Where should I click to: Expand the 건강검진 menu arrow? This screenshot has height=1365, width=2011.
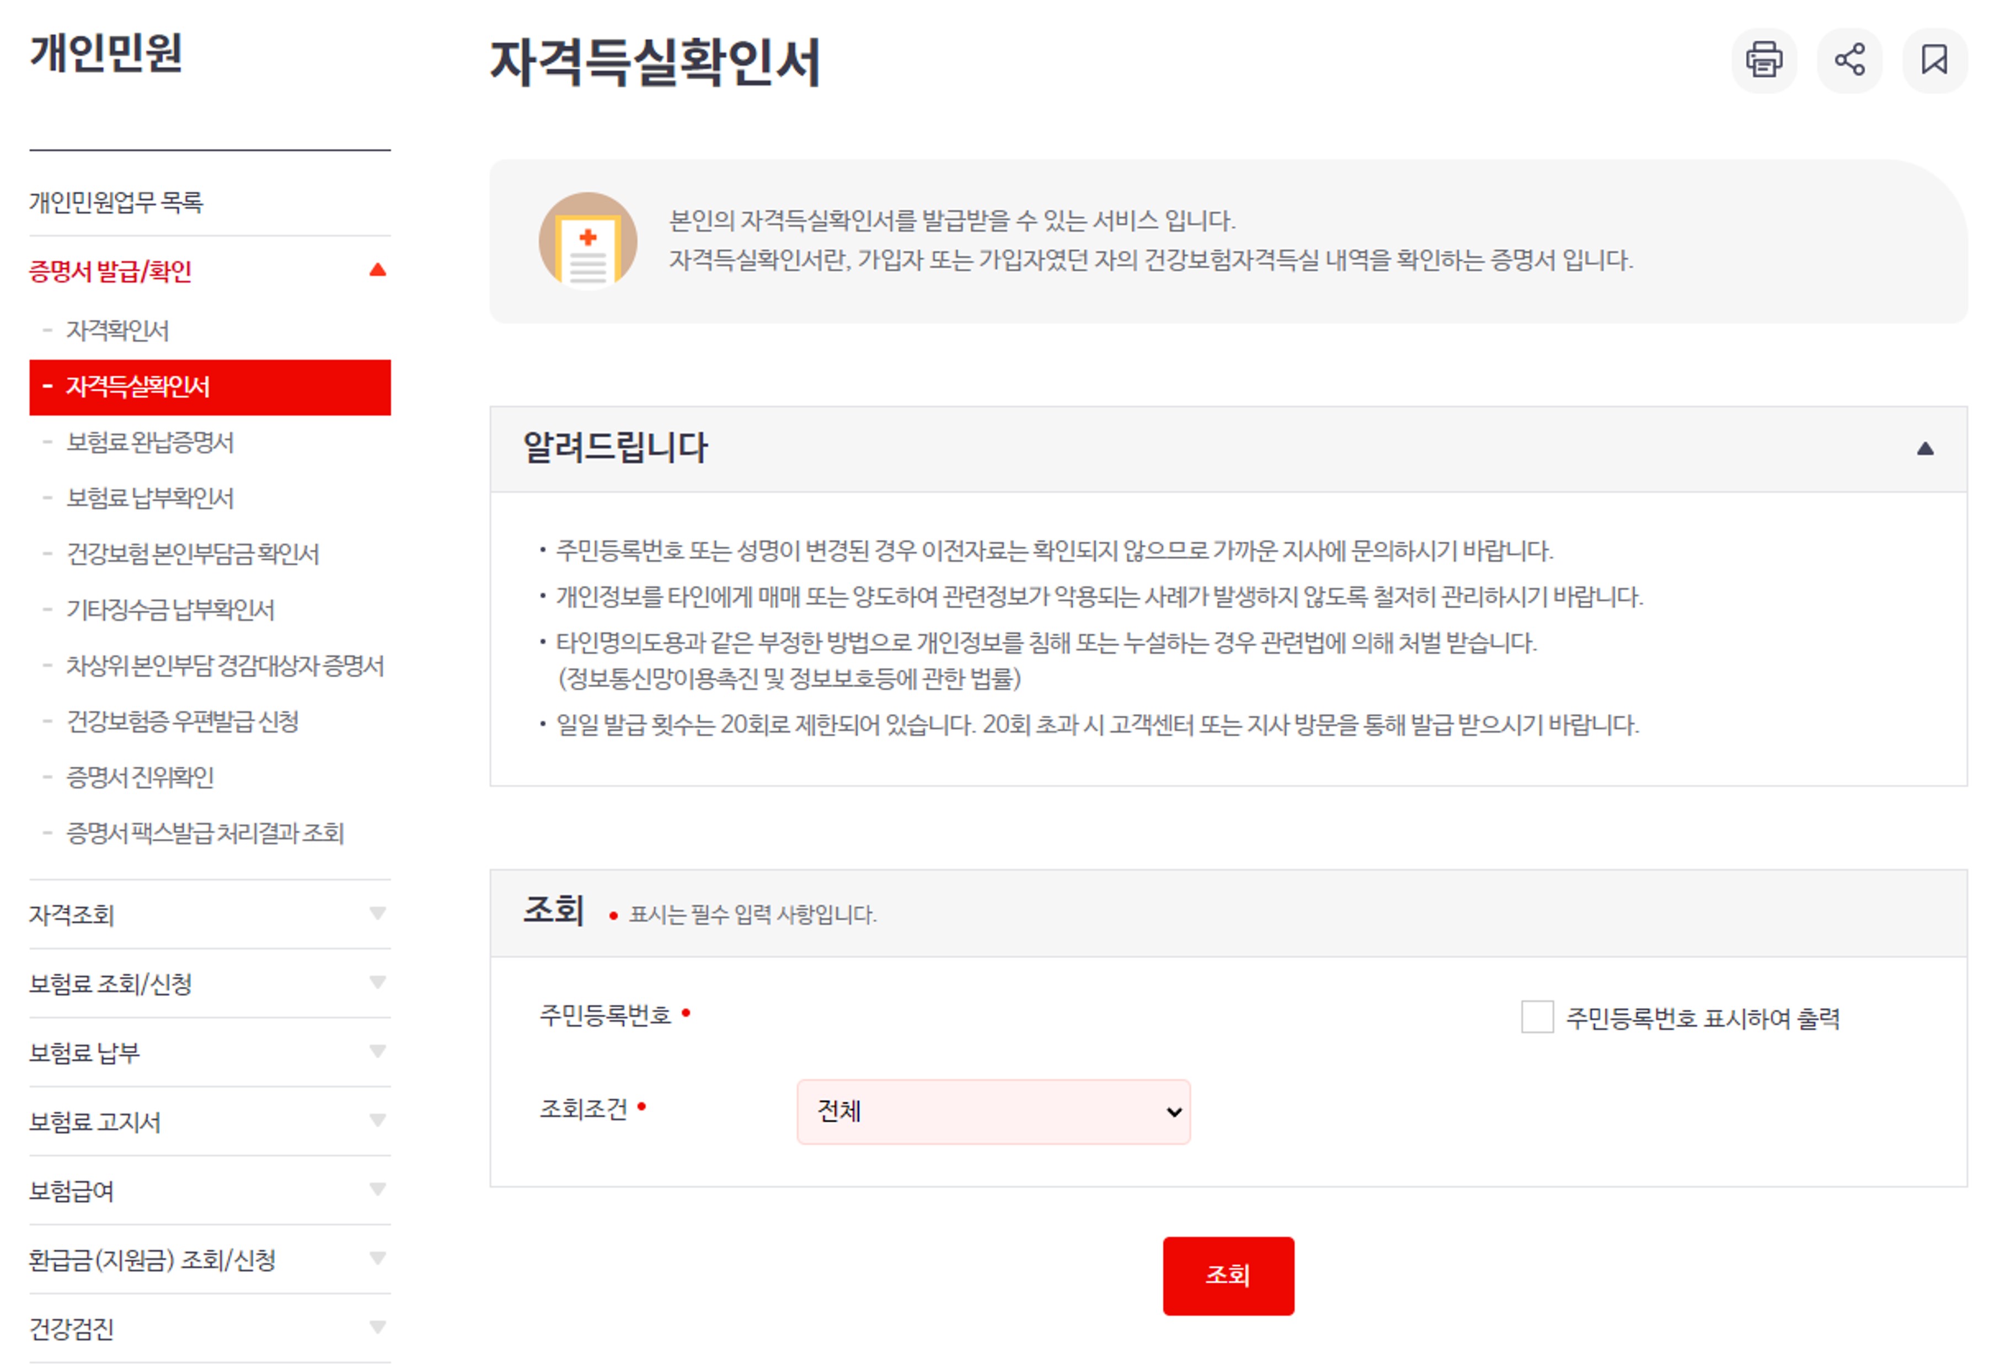(377, 1327)
